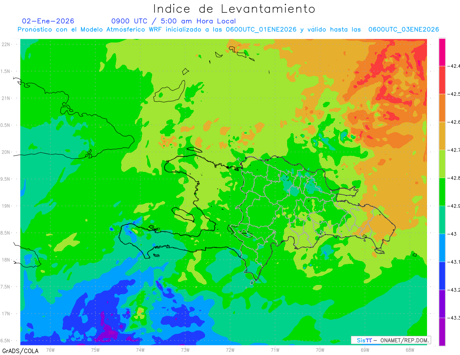
Task: Pick the gold swatch between -42.6 and -42.7
Action: 442,136
